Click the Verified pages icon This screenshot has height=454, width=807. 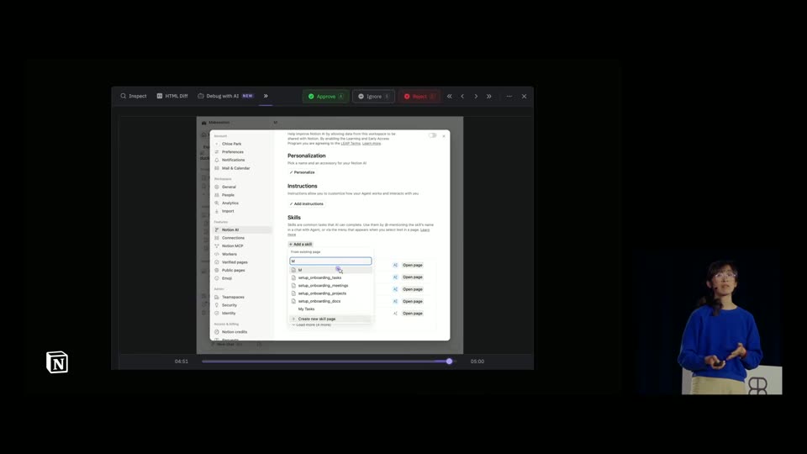217,262
